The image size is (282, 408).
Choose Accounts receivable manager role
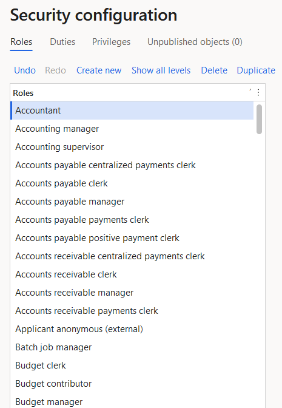click(x=132, y=293)
